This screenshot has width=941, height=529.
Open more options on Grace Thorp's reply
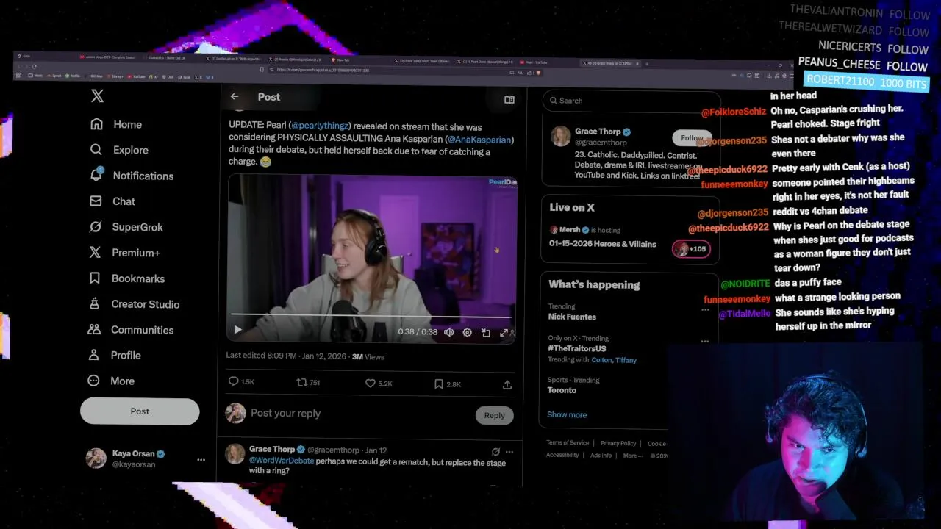click(x=509, y=452)
